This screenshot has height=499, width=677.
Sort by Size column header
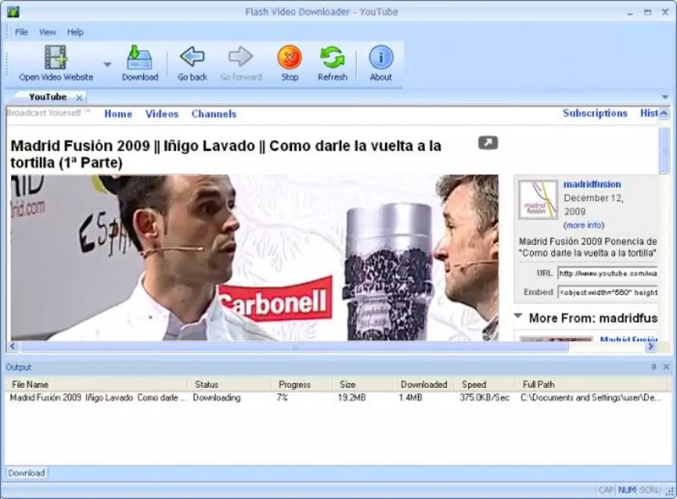point(363,385)
